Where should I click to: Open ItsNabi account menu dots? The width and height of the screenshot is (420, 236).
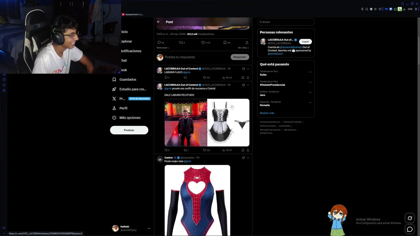149,228
